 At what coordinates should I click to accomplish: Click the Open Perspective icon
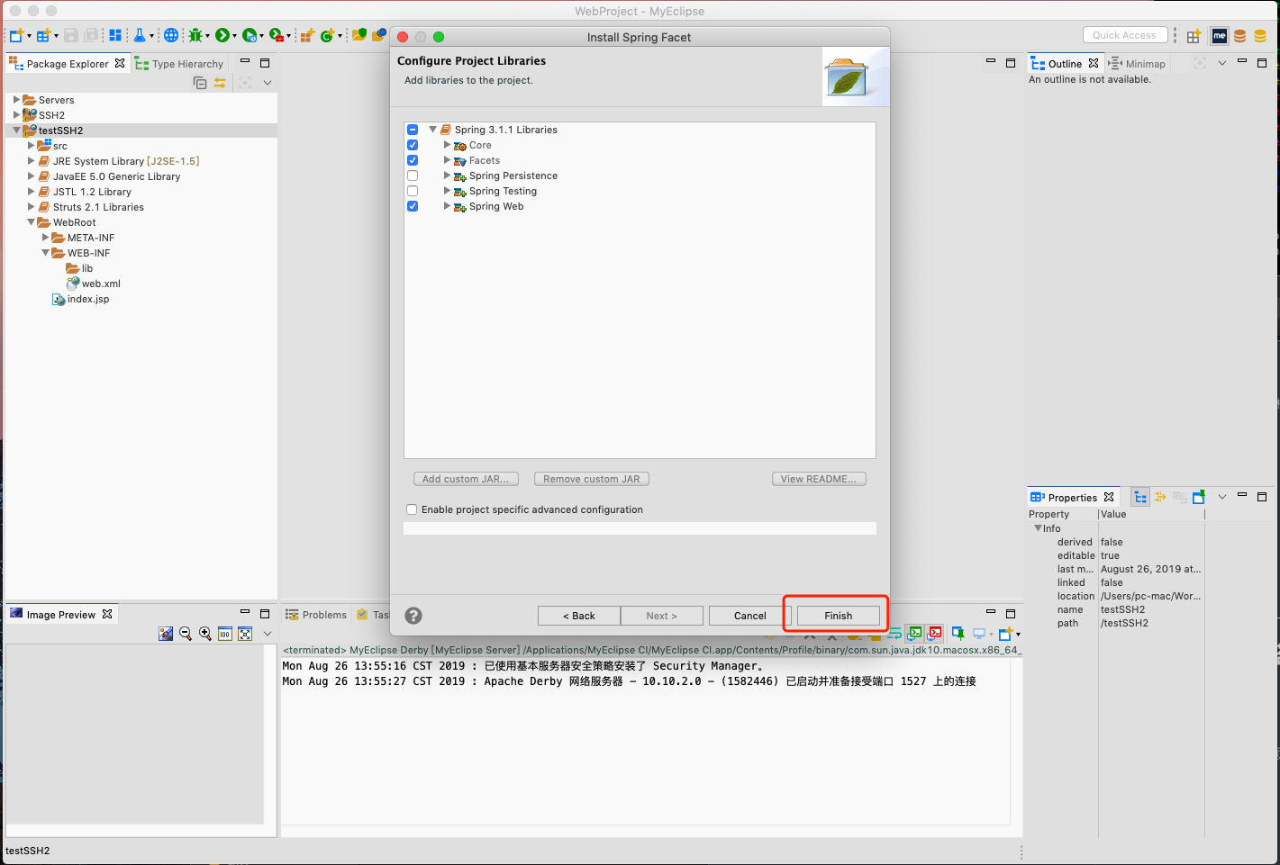(x=1194, y=36)
